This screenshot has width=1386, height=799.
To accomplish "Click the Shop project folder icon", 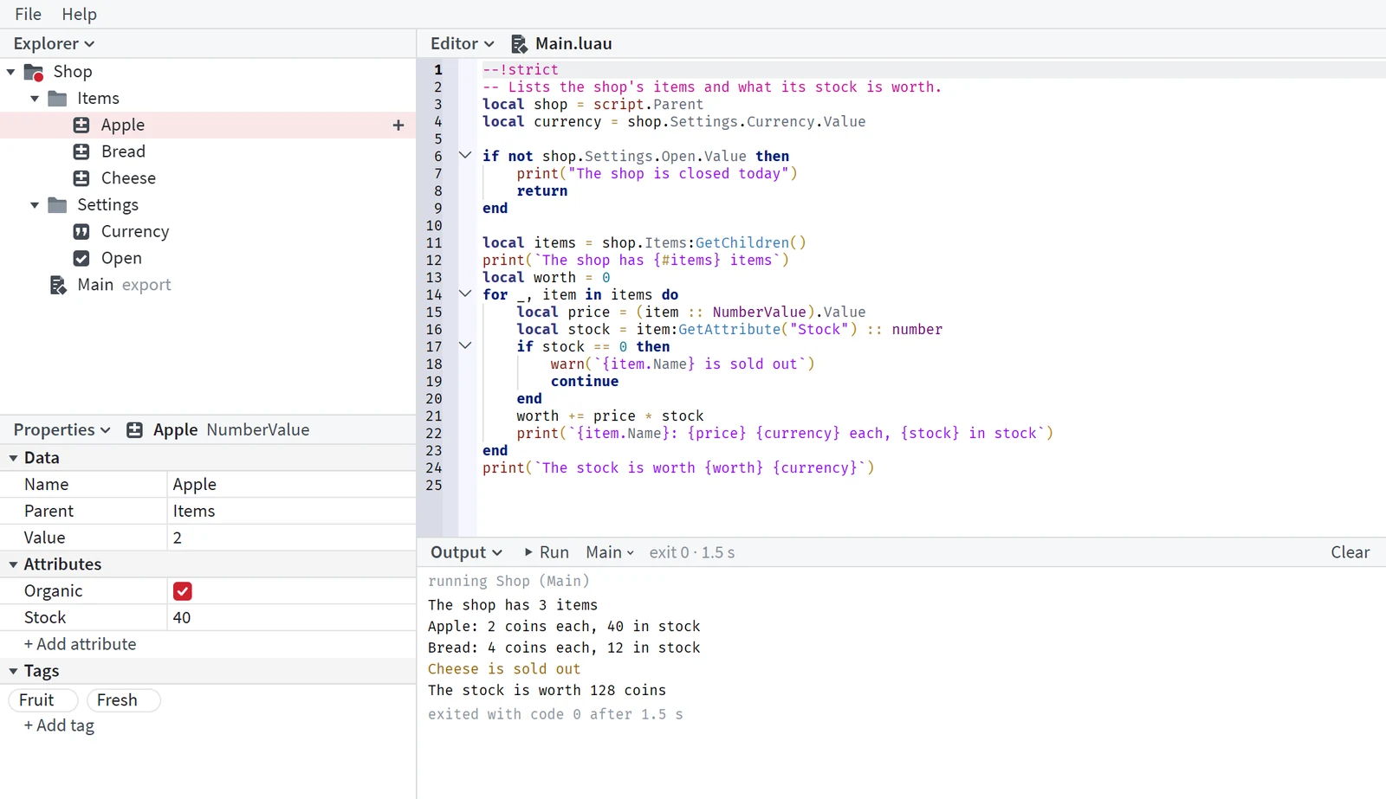I will click(34, 72).
